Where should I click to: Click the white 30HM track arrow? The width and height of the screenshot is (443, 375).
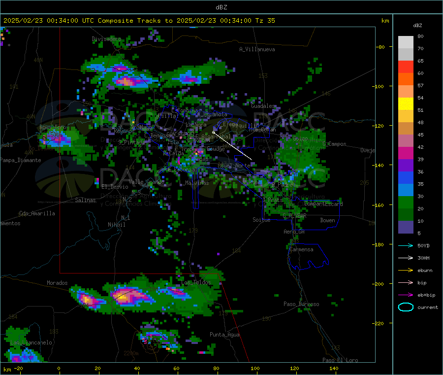406,258
